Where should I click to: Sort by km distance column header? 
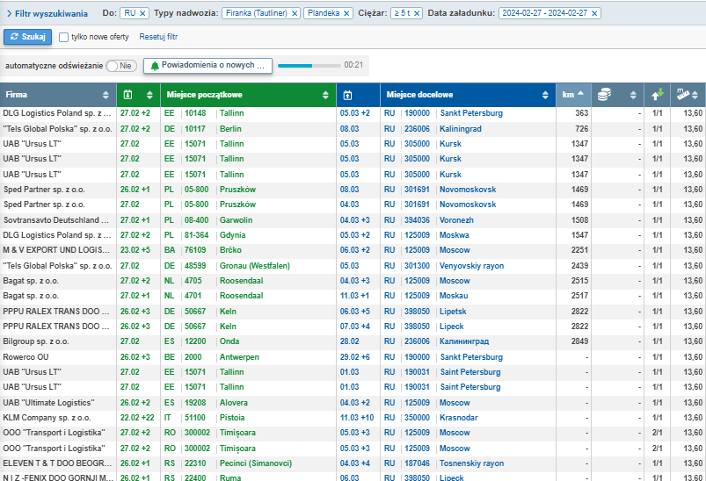573,95
